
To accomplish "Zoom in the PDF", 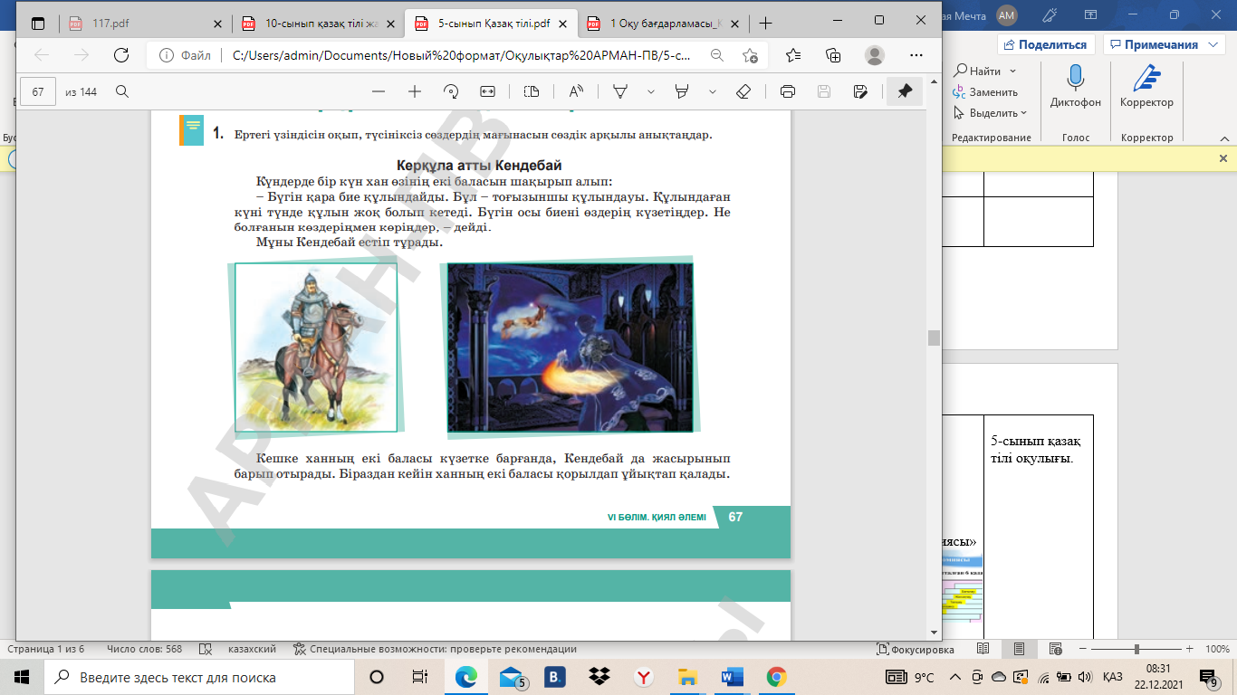I will pyautogui.click(x=415, y=91).
